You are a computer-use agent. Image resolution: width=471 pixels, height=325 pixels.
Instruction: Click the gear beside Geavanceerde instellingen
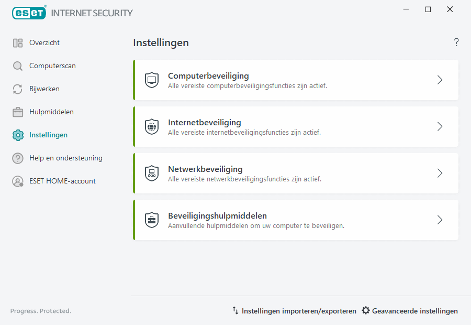click(365, 310)
